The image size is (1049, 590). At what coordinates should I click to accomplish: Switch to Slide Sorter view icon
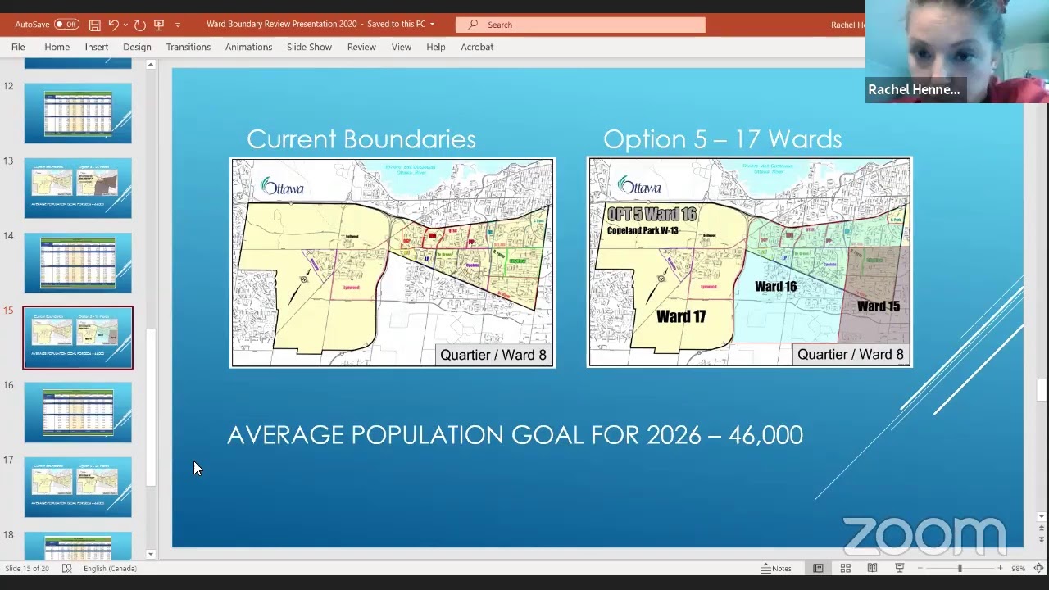(845, 568)
